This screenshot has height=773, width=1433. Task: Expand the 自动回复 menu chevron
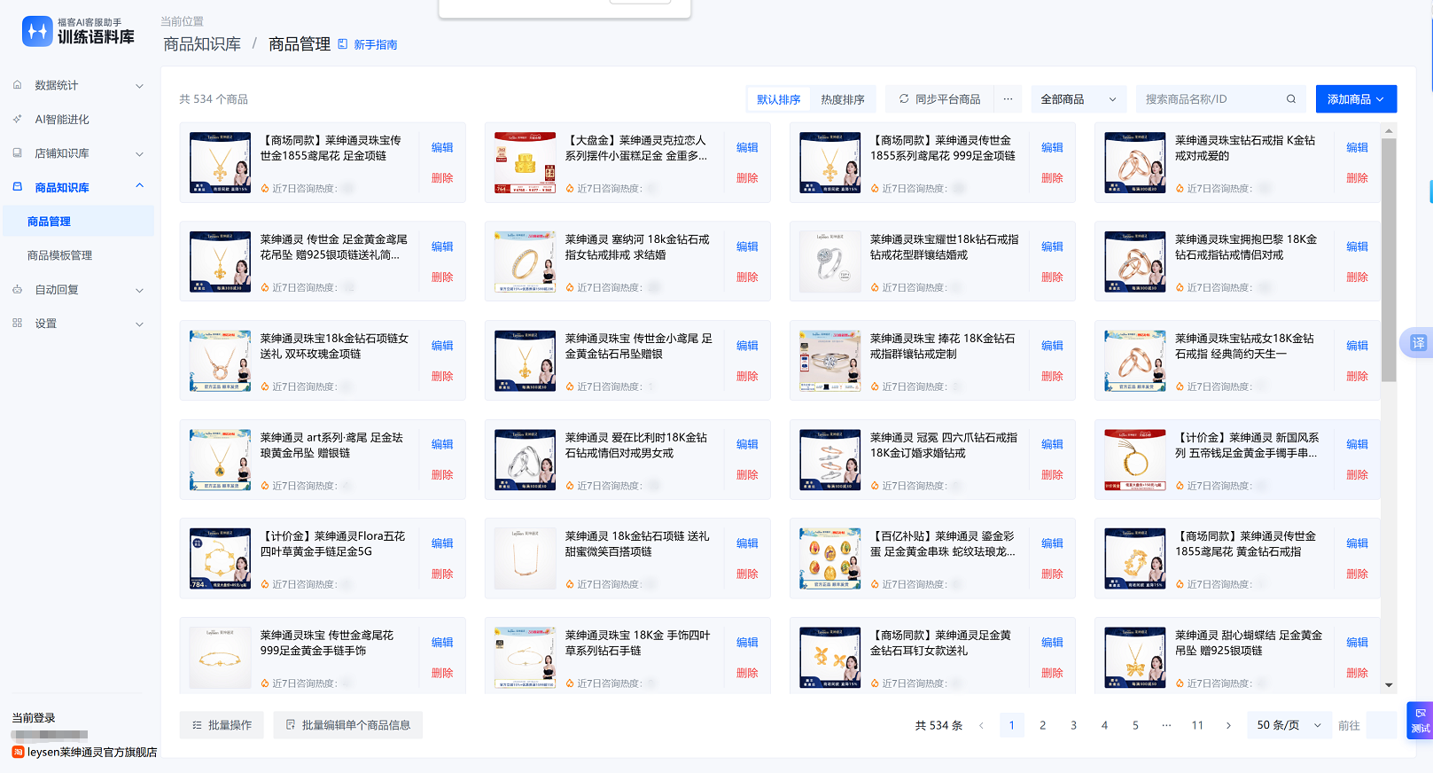(139, 291)
